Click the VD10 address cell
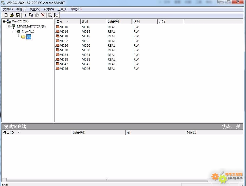Viewport: 246px width, 186px height. pyautogui.click(x=86, y=27)
